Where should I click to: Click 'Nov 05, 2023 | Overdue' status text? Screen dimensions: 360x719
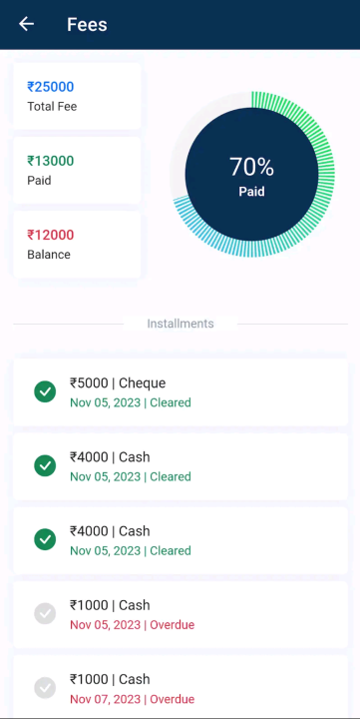coord(132,624)
